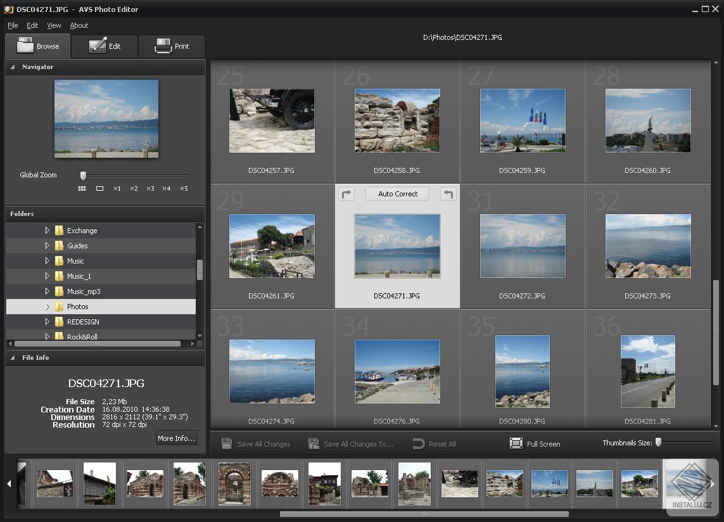Select the thumbnail grid view icon
The image size is (724, 522).
pyautogui.click(x=81, y=188)
